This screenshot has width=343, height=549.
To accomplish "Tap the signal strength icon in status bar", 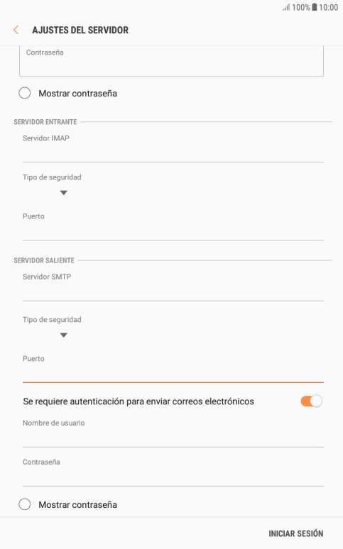I will tap(286, 7).
